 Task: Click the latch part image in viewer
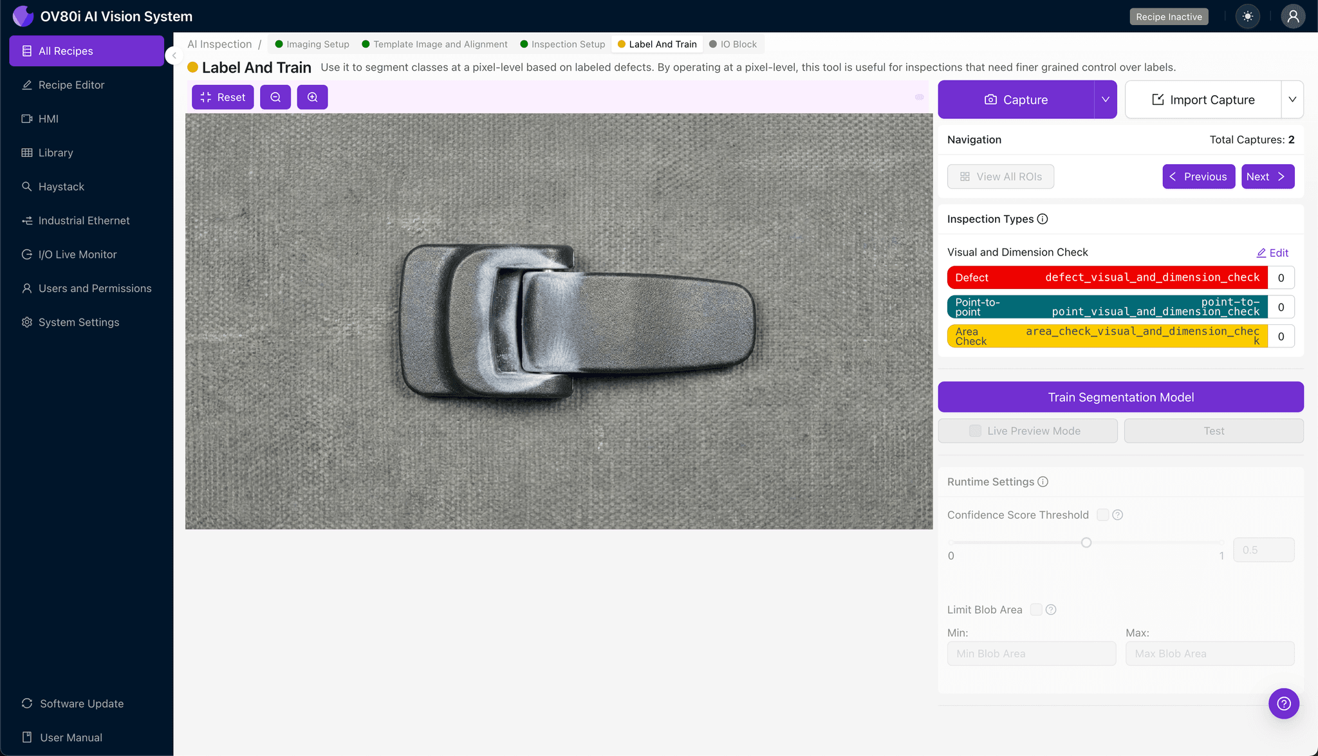coord(577,322)
